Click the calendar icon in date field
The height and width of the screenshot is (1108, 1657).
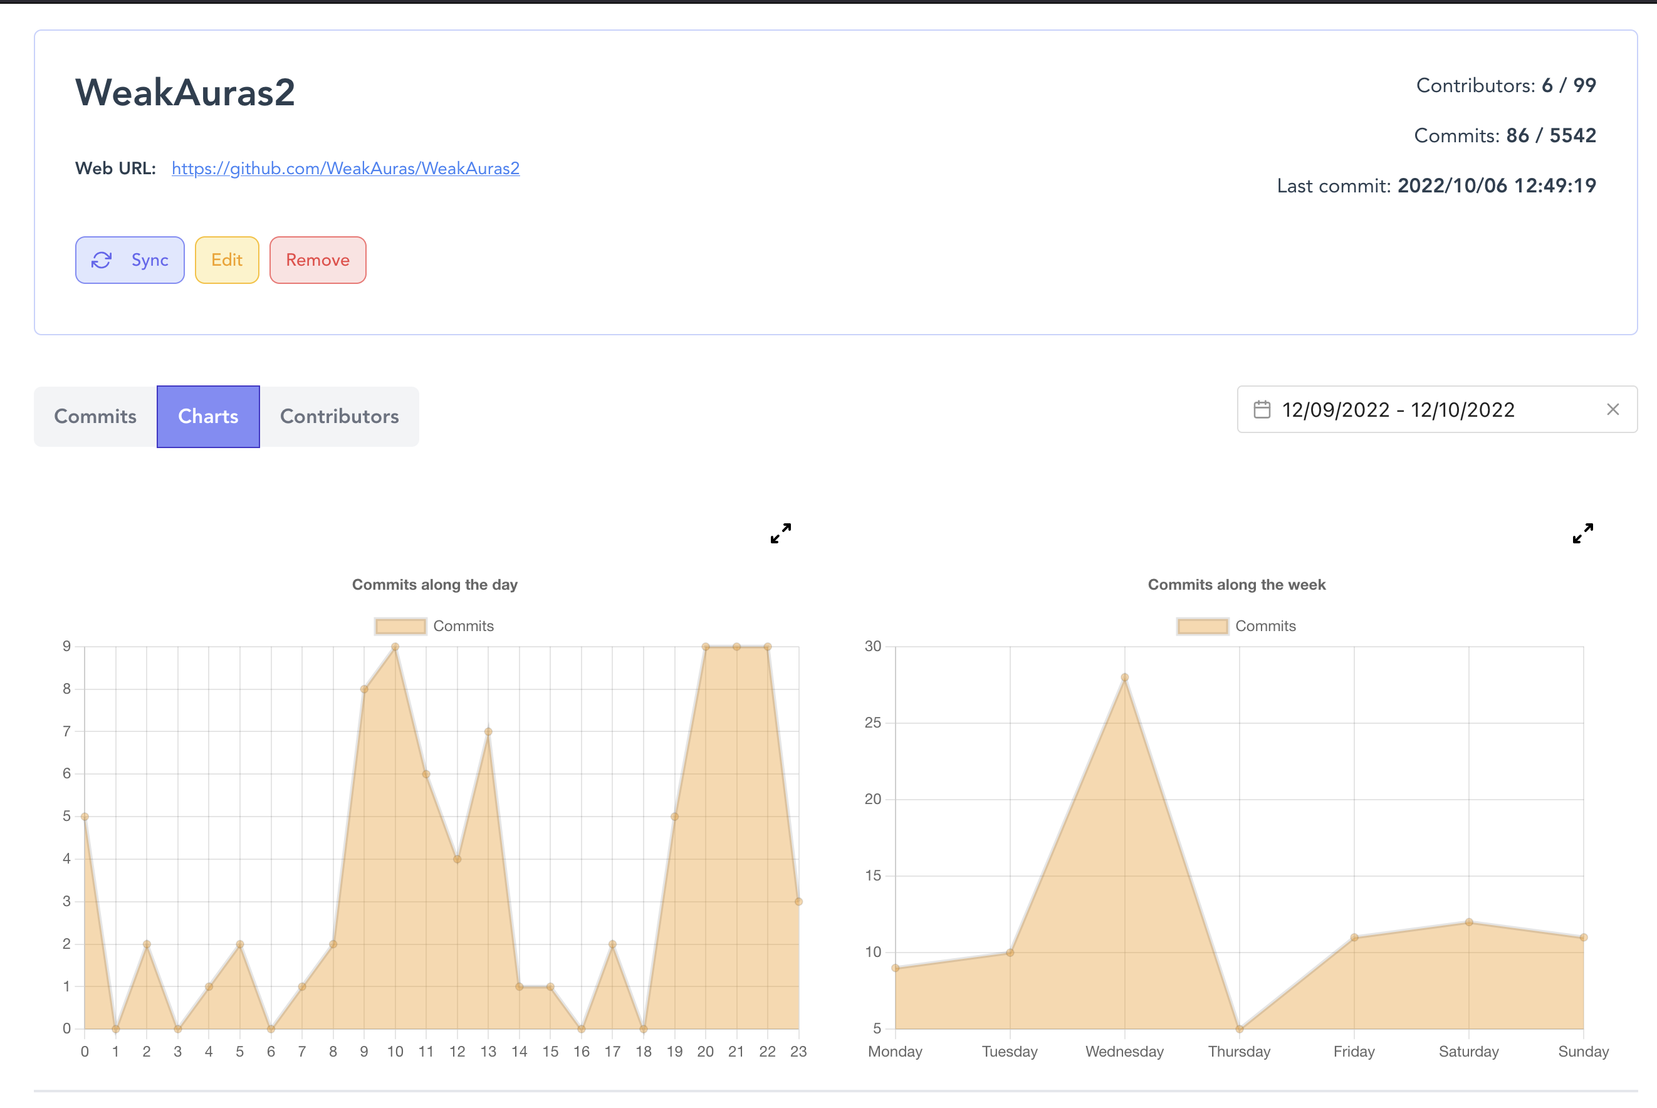[x=1262, y=410]
